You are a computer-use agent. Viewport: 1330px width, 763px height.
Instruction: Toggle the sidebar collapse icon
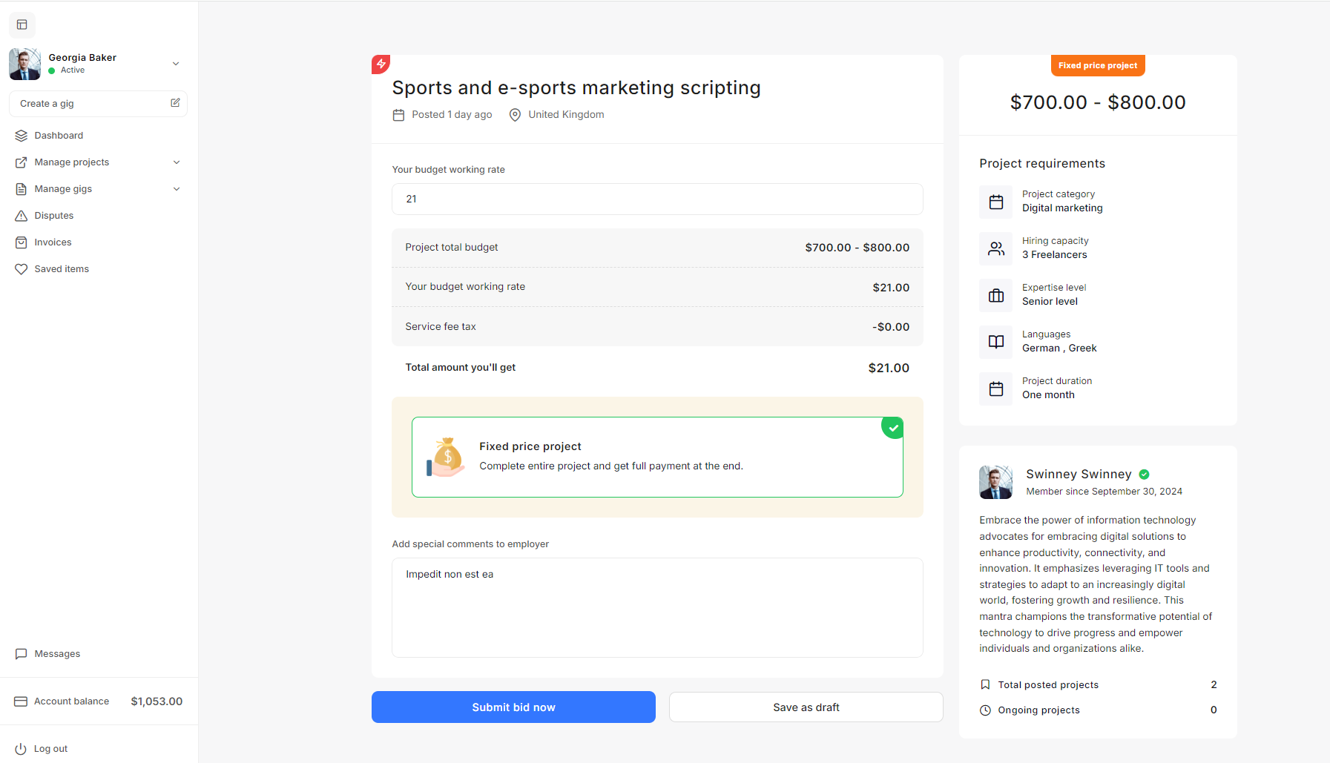tap(22, 25)
